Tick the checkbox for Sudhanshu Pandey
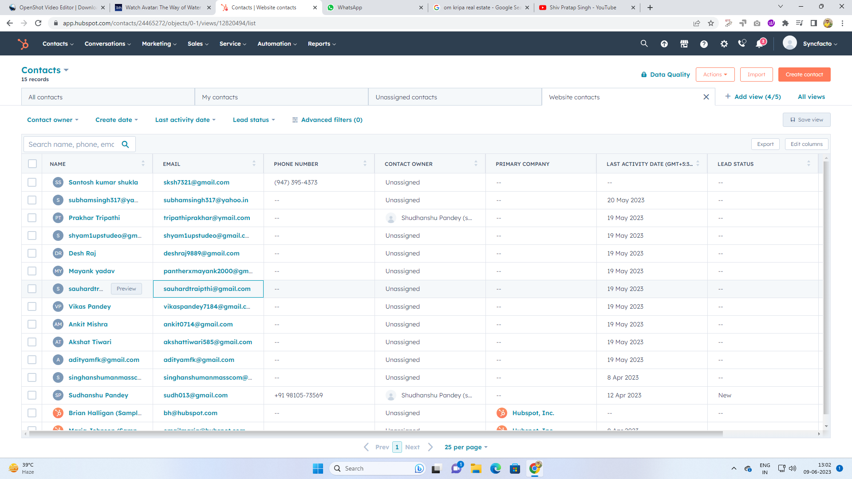852x479 pixels. (32, 395)
